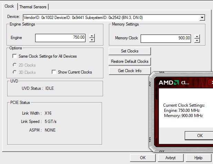
Task: Increase Memory Clock with up arrow
Action: tap(197, 37)
